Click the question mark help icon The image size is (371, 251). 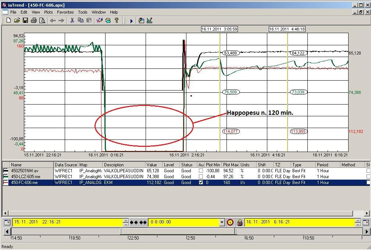point(117,21)
